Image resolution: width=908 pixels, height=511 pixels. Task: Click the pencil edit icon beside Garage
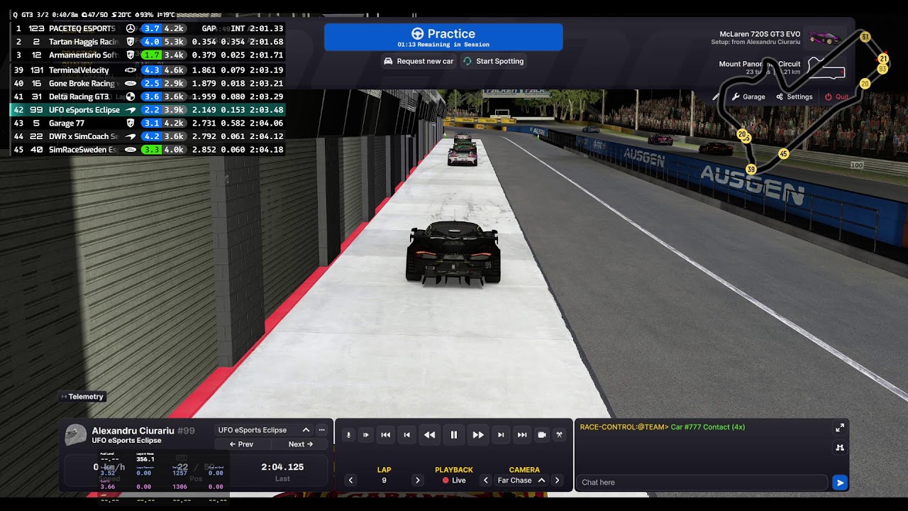pos(716,97)
